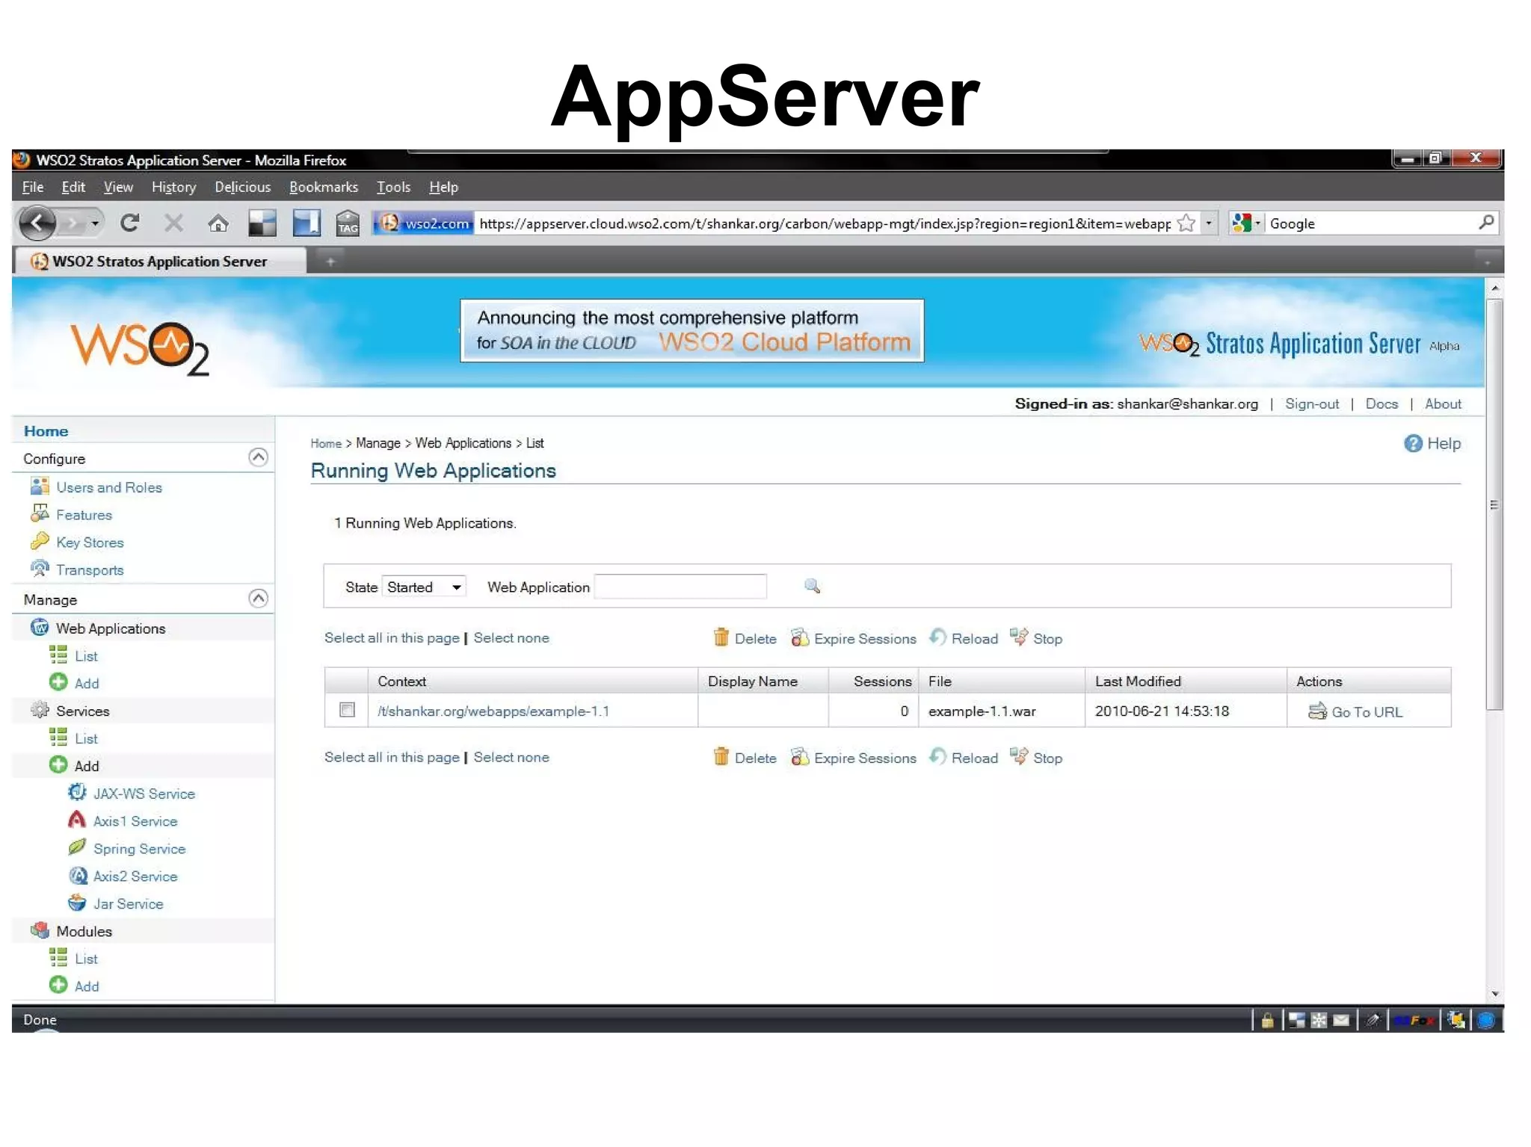Open the State dropdown showing Started
The width and height of the screenshot is (1531, 1147).
point(424,587)
